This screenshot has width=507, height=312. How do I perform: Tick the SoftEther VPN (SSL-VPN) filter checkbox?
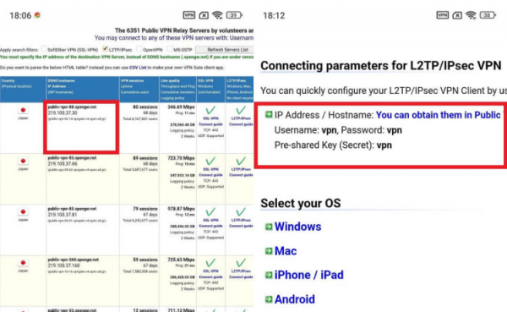point(44,49)
